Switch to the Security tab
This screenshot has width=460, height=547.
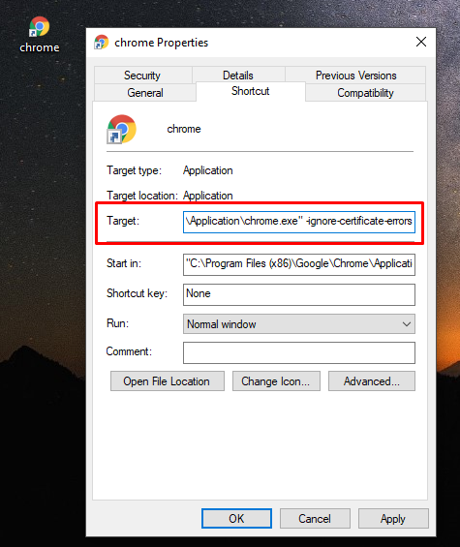(x=142, y=76)
